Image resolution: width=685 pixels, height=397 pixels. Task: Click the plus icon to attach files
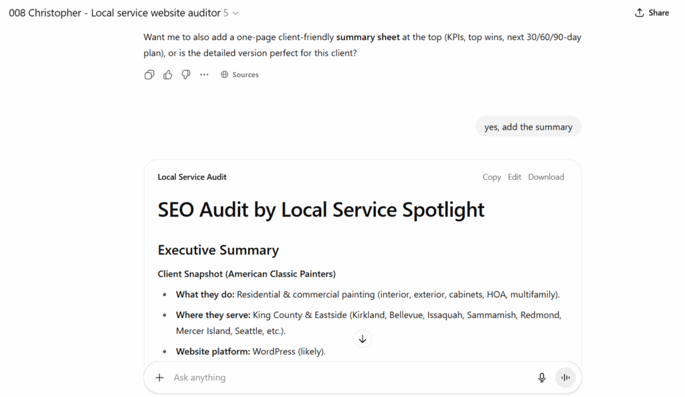point(159,378)
